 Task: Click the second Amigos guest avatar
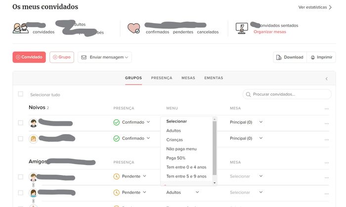[x=33, y=193]
